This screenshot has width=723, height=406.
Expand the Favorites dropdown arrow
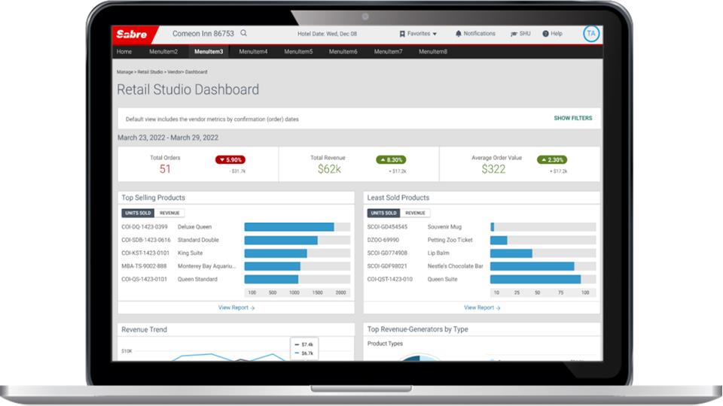click(435, 35)
